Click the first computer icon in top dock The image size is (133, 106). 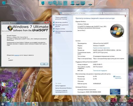[x=43, y=3]
